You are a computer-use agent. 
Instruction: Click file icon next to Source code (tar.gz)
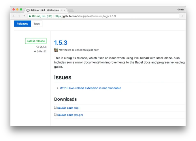(55, 114)
